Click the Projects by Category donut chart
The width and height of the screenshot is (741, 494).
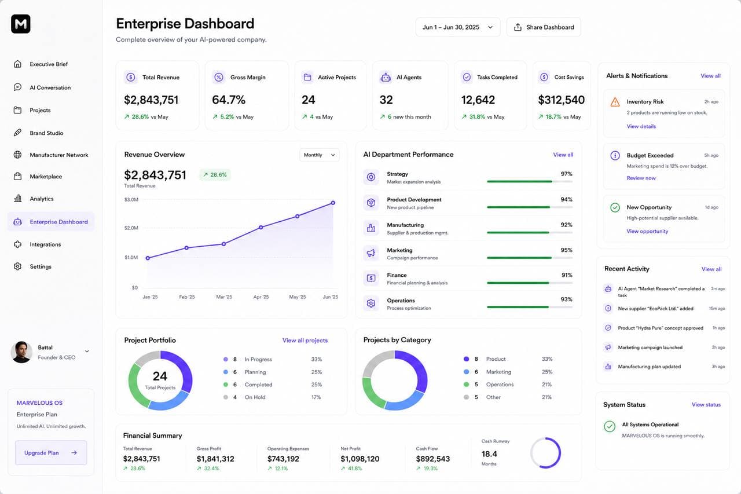[395, 380]
